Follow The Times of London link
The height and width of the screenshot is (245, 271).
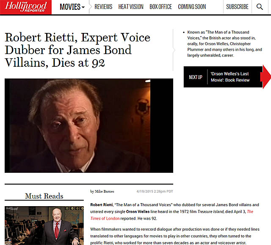click(x=172, y=215)
